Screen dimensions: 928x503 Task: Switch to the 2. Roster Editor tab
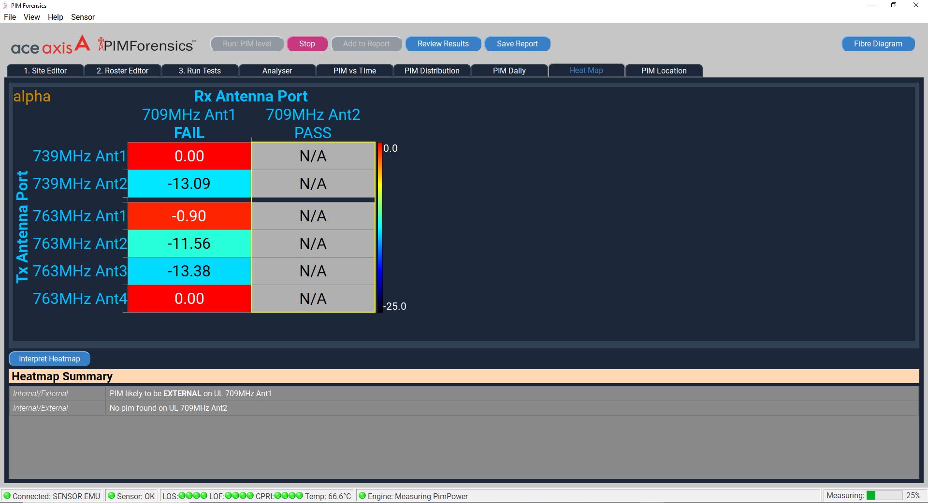122,71
